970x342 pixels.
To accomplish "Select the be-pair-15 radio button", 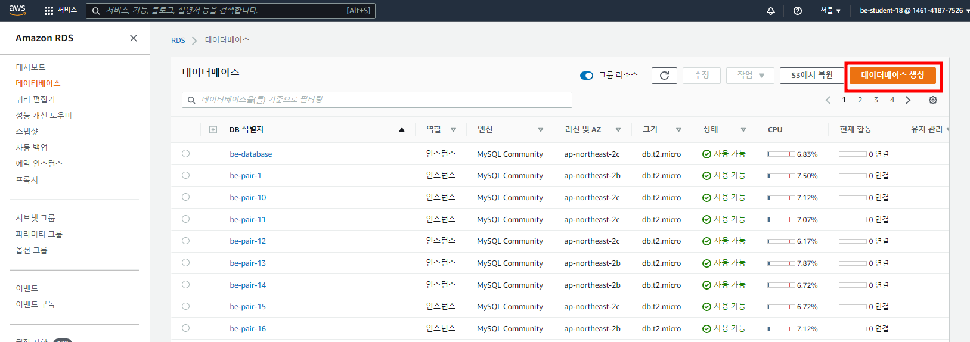I will 186,306.
